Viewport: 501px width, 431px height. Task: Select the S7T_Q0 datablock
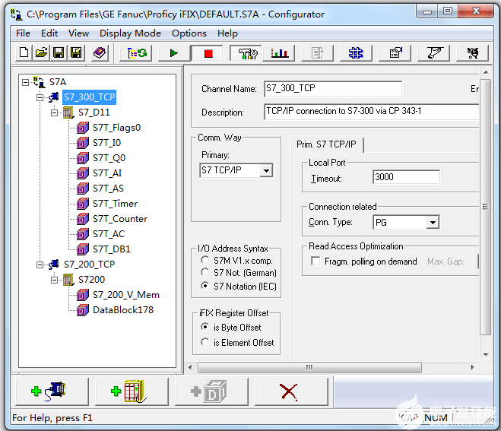point(109,158)
